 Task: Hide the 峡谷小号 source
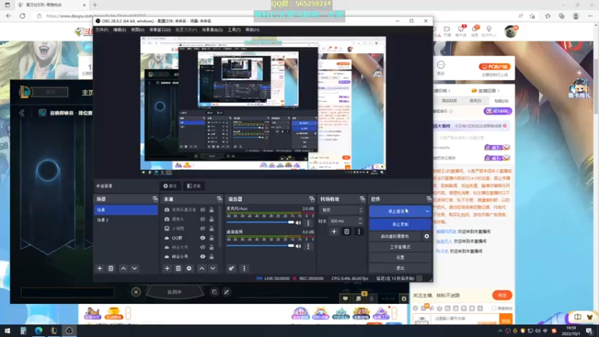[x=203, y=256]
